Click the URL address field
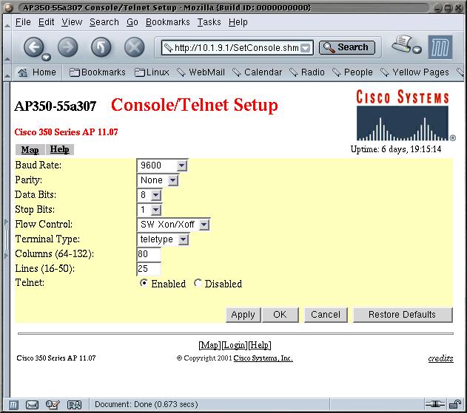The width and height of the screenshot is (467, 413). 237,48
